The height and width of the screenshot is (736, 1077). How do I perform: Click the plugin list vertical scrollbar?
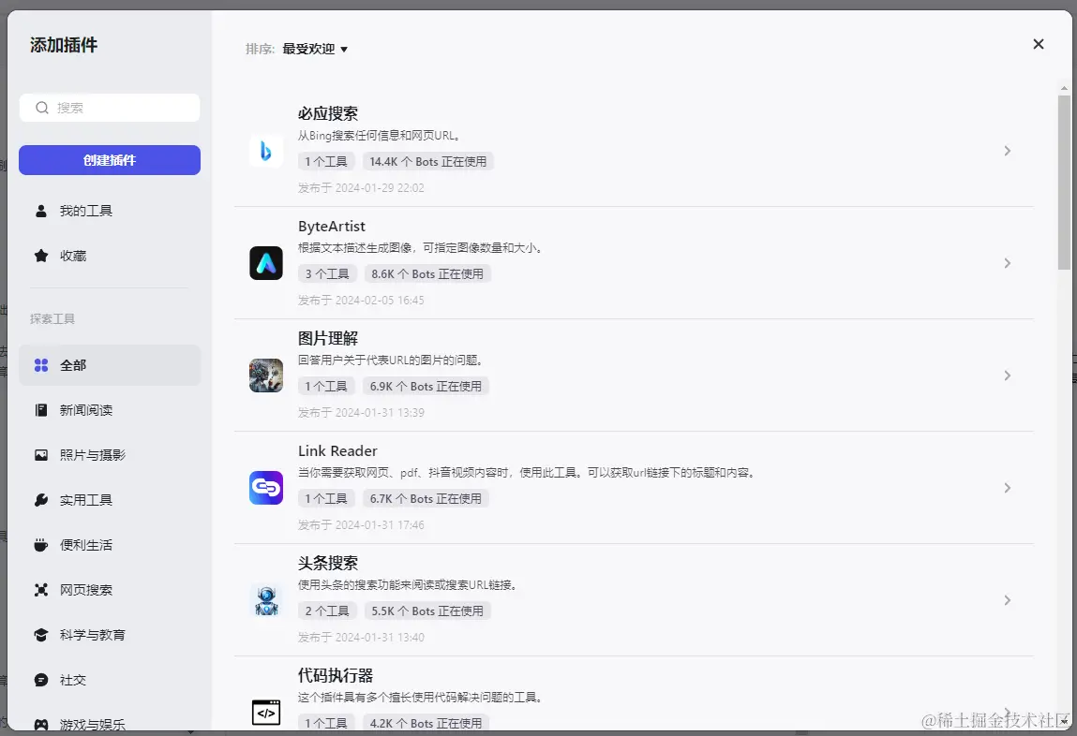point(1064,183)
